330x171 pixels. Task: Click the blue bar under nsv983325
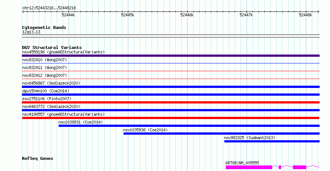tap(272, 141)
